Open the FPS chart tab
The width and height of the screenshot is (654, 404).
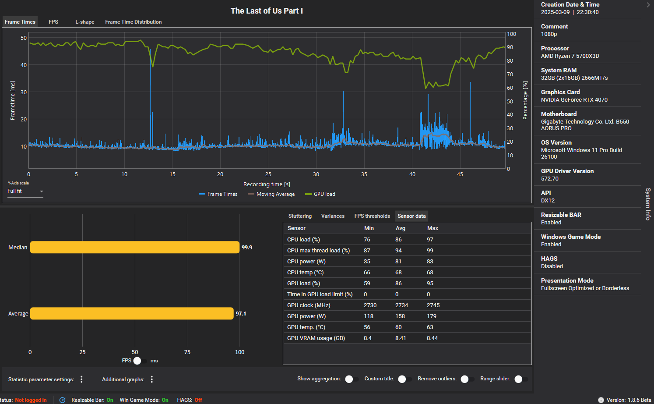(53, 22)
